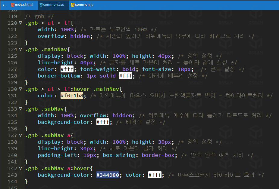Click line number 136 in the gutter
Viewport: 279px width, 189px height.
pyautogui.click(x=12, y=129)
